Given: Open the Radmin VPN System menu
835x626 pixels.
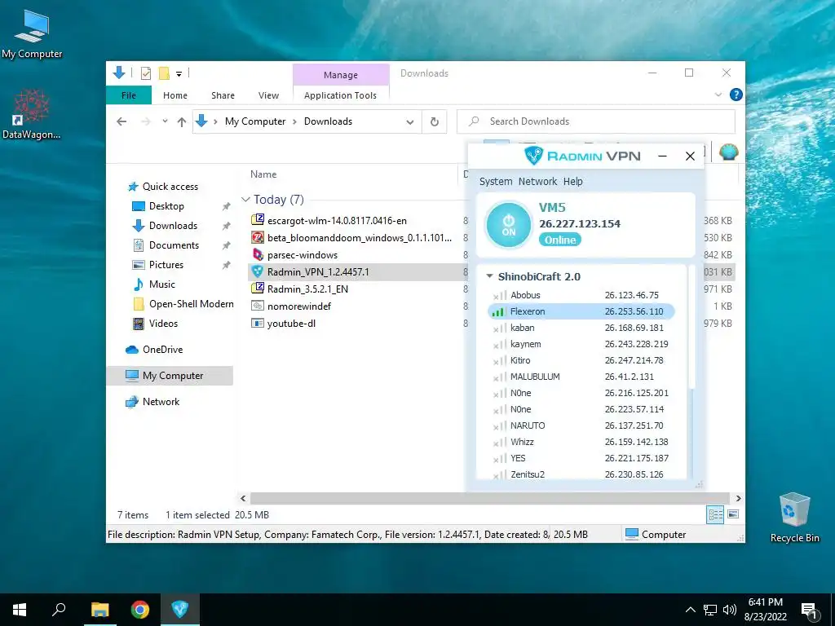Looking at the screenshot, I should click(x=496, y=182).
